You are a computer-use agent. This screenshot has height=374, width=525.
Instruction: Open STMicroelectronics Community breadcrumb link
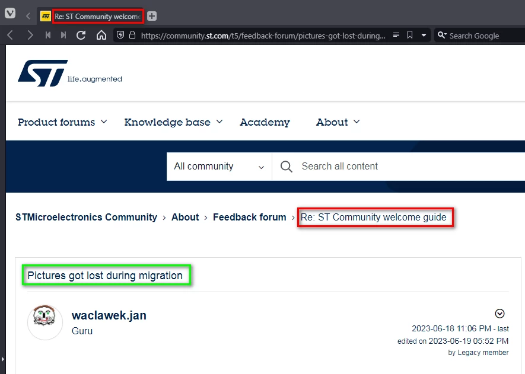tap(86, 217)
